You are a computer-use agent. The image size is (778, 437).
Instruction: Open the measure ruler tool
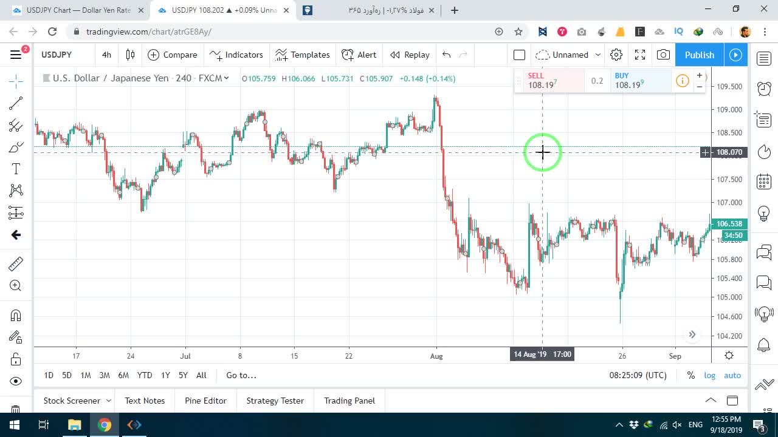tap(16, 263)
